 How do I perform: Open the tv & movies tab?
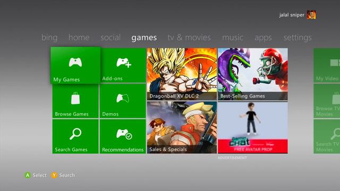[x=189, y=38]
